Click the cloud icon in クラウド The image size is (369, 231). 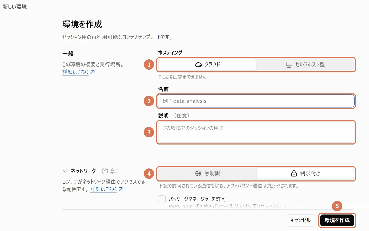198,64
